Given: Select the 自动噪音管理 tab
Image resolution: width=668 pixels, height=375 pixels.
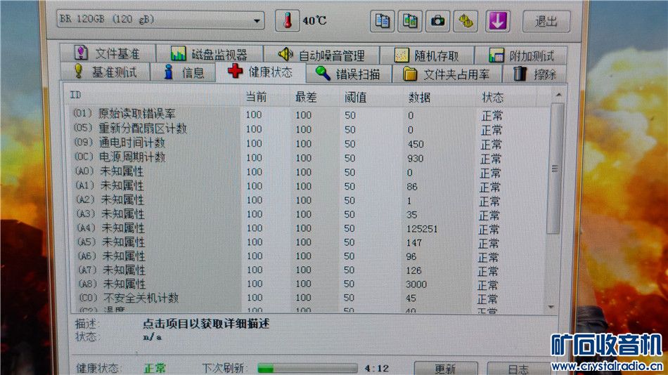Looking at the screenshot, I should tap(321, 55).
